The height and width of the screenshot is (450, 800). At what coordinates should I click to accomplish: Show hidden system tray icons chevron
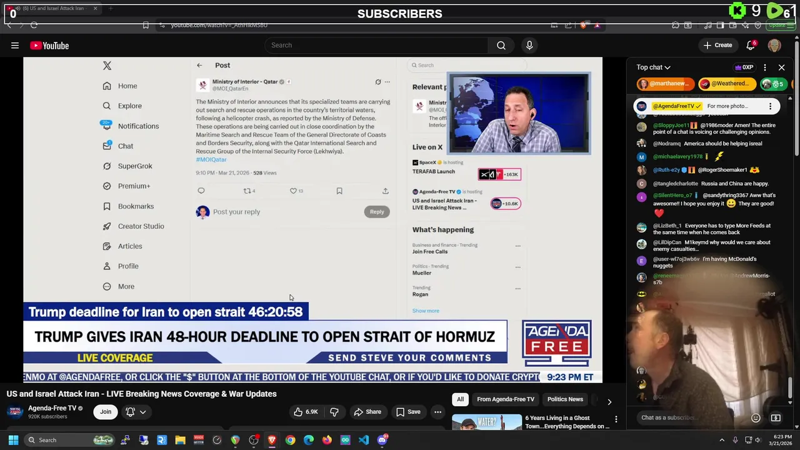pyautogui.click(x=722, y=440)
